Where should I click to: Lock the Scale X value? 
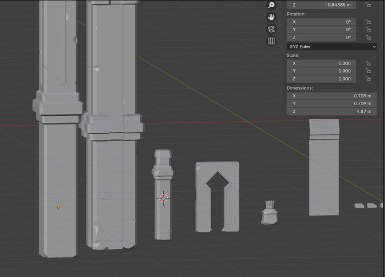coord(368,63)
